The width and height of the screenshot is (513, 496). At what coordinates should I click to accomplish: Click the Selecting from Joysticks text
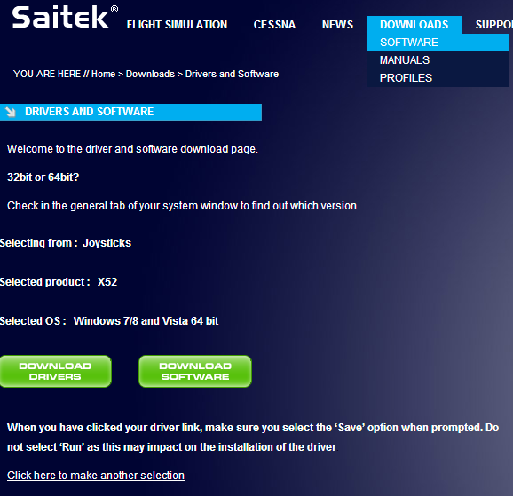point(66,243)
